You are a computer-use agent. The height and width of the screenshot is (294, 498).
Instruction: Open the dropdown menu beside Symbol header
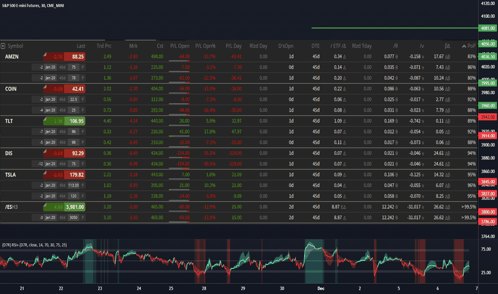[x=3, y=46]
